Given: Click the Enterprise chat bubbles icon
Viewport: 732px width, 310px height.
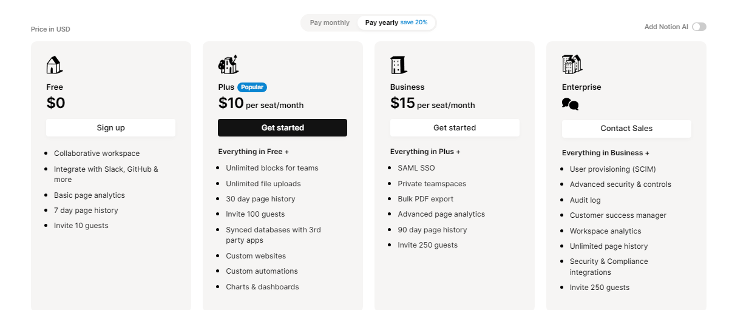Looking at the screenshot, I should [570, 104].
